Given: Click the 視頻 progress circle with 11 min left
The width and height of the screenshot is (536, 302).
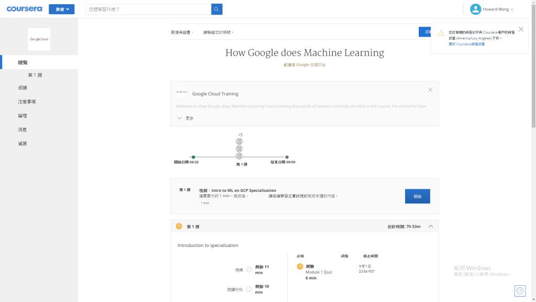Looking at the screenshot, I should pyautogui.click(x=249, y=270).
